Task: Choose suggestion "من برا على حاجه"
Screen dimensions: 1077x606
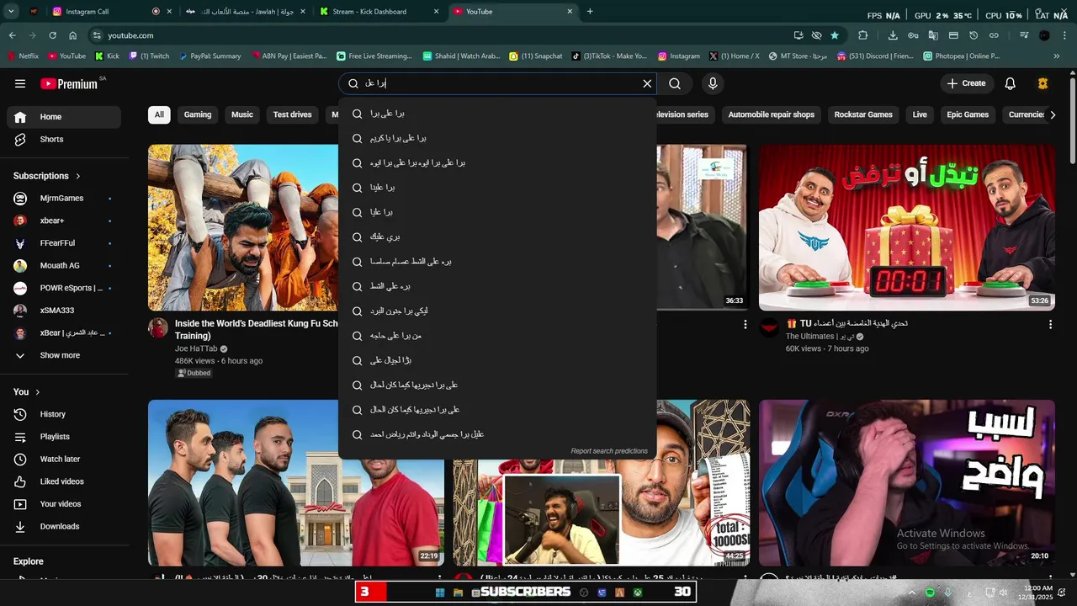Action: tap(497, 336)
